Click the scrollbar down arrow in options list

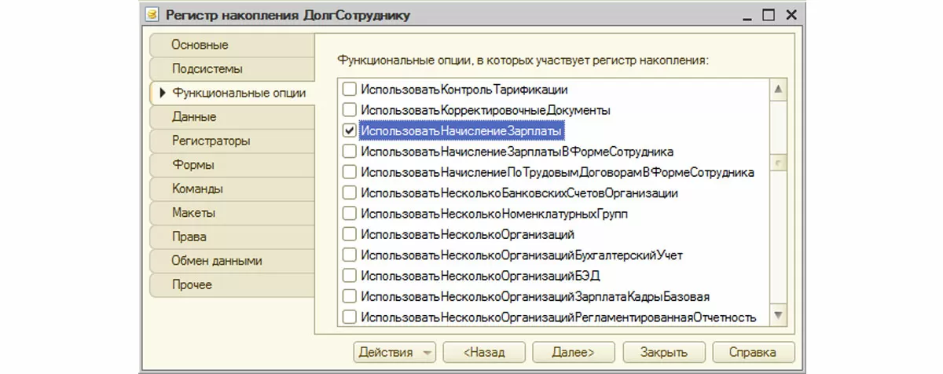[x=779, y=316]
